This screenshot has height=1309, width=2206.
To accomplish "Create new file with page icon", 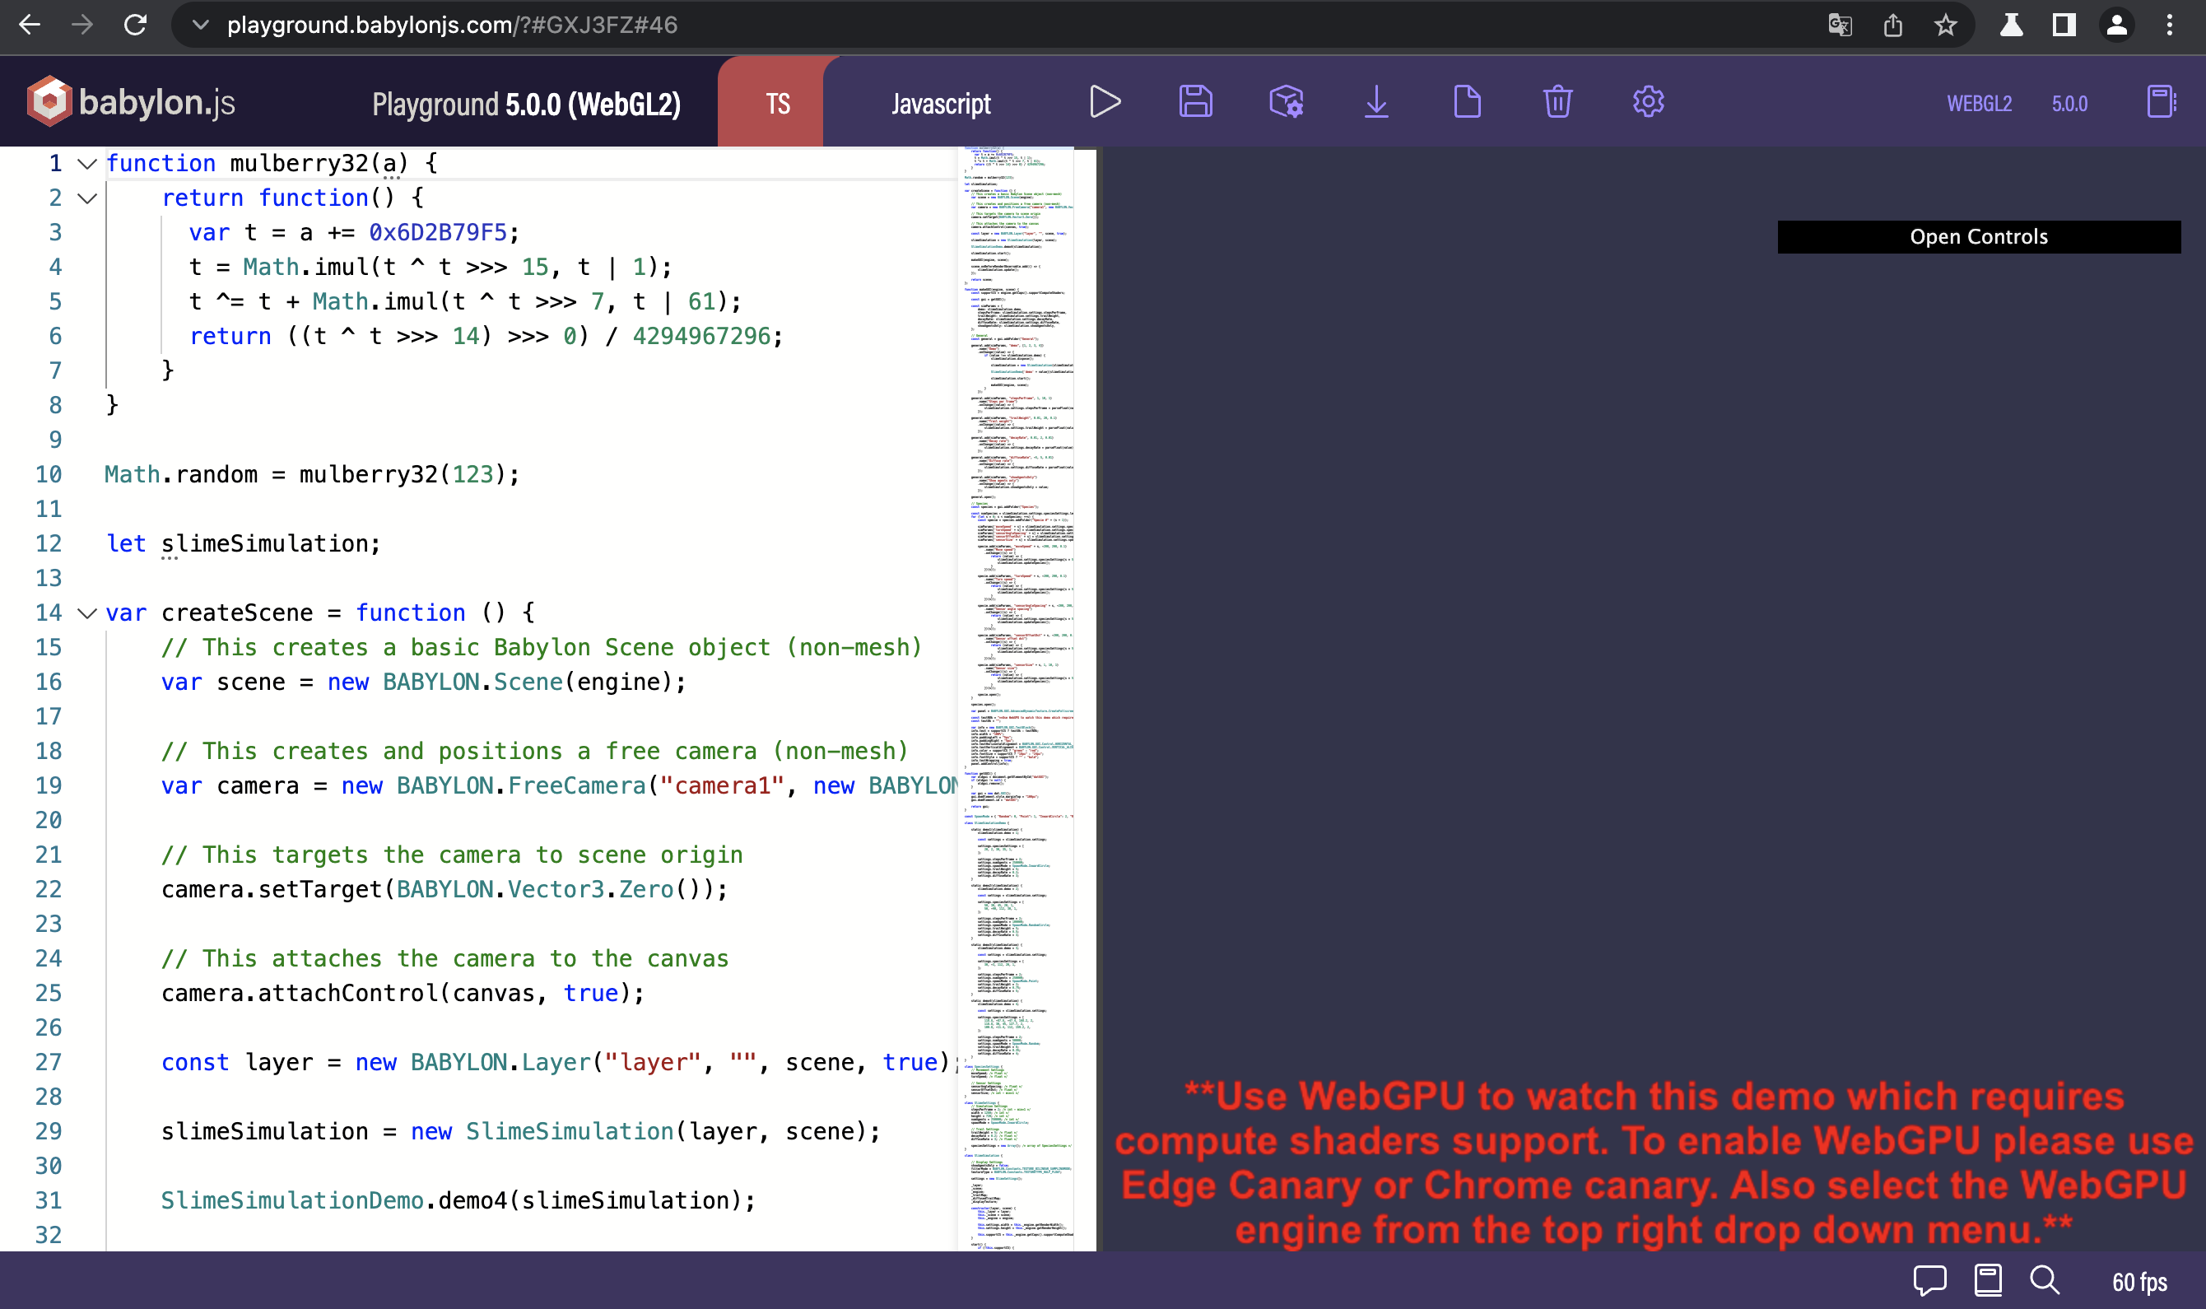I will [x=1467, y=102].
